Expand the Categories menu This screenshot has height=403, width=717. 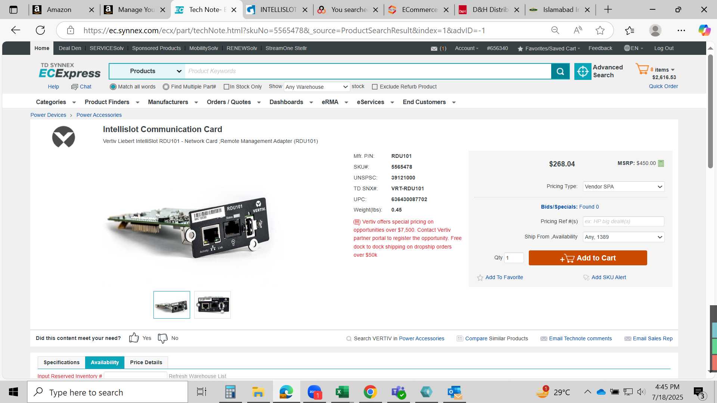pos(55,102)
